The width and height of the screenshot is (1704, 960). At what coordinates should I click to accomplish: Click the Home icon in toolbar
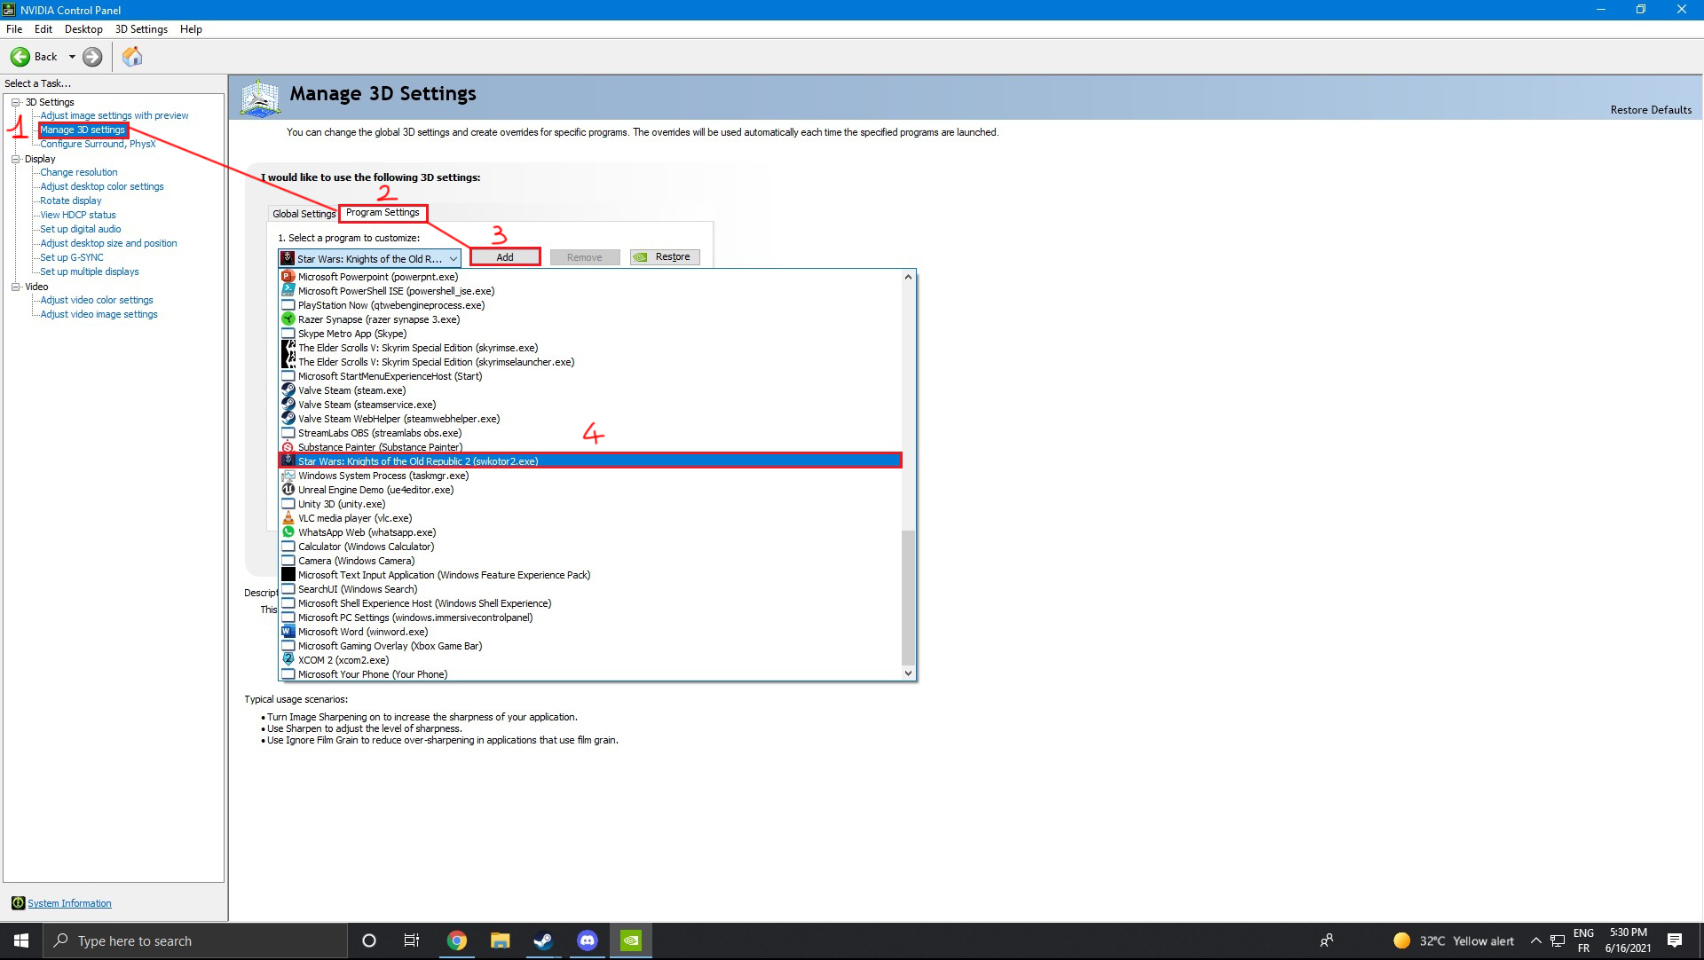(x=132, y=57)
